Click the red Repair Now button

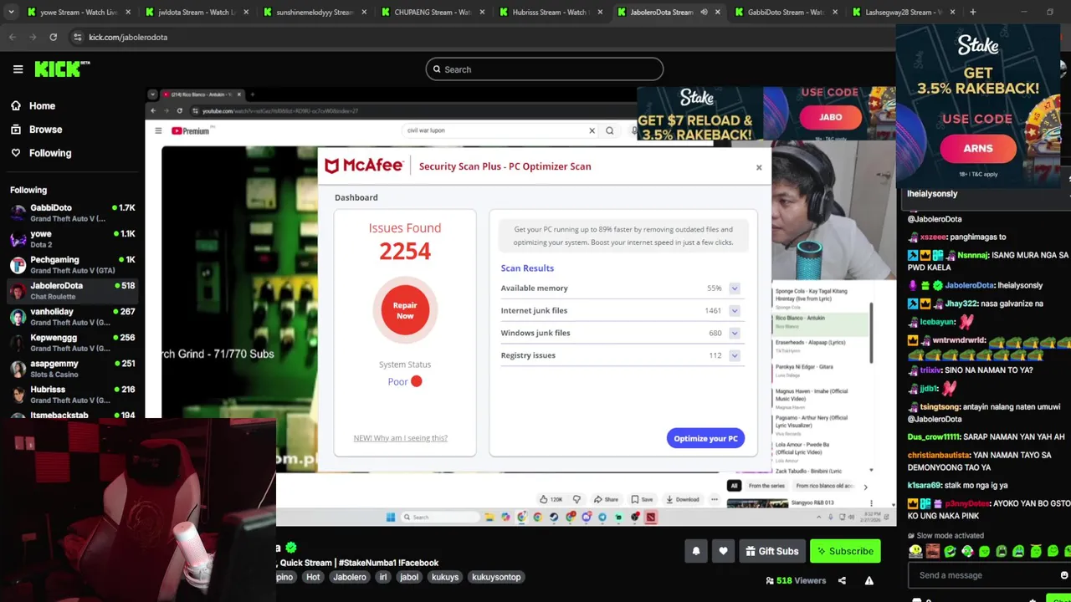[405, 310]
